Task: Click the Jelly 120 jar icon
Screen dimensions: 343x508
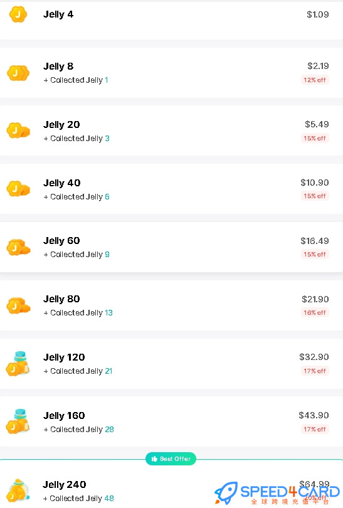Action: click(x=18, y=364)
